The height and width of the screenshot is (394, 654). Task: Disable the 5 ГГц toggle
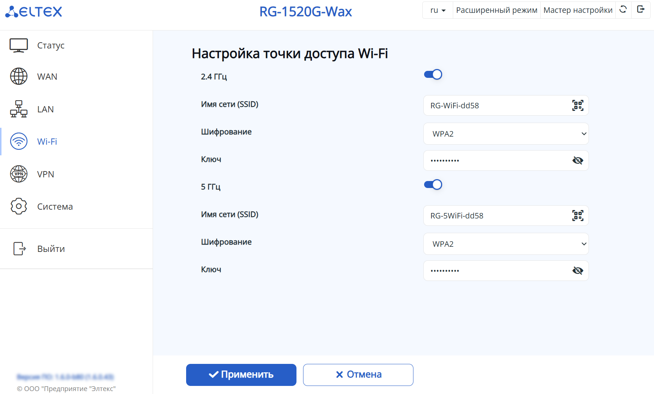433,185
